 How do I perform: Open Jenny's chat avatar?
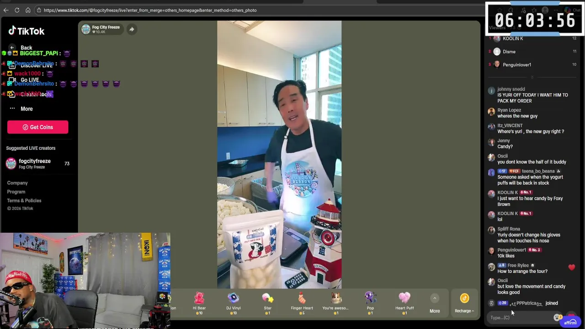click(x=491, y=143)
